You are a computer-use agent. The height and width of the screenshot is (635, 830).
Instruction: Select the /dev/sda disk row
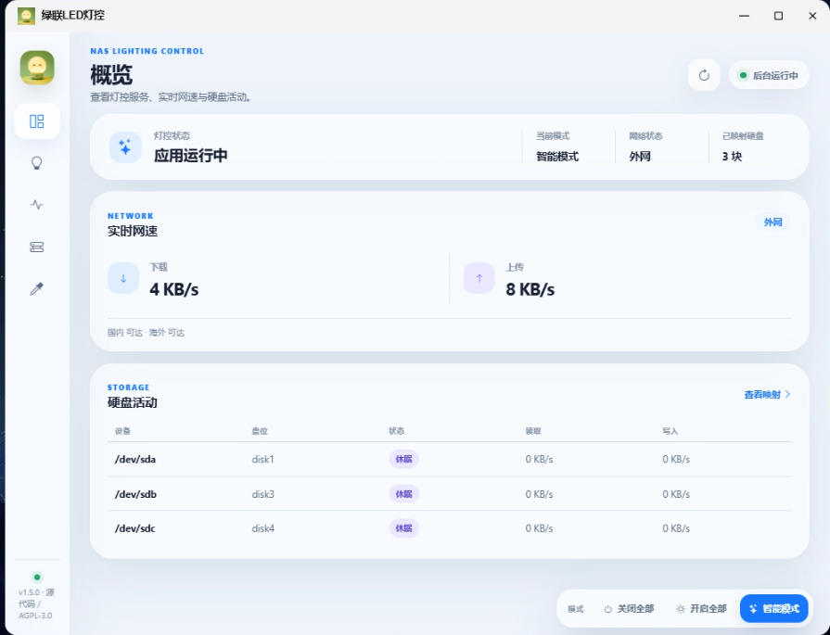pos(450,459)
